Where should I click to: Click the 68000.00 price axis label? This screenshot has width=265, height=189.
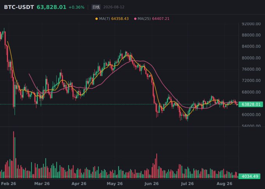point(251,92)
